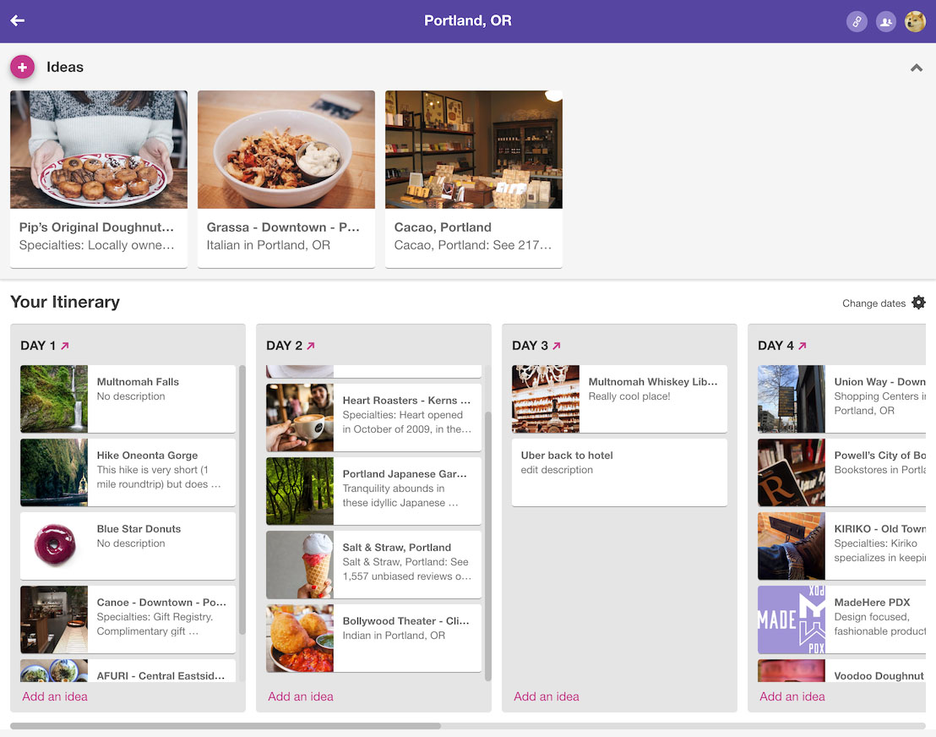Click the Day 1 vertical scrollbar

pos(242,500)
